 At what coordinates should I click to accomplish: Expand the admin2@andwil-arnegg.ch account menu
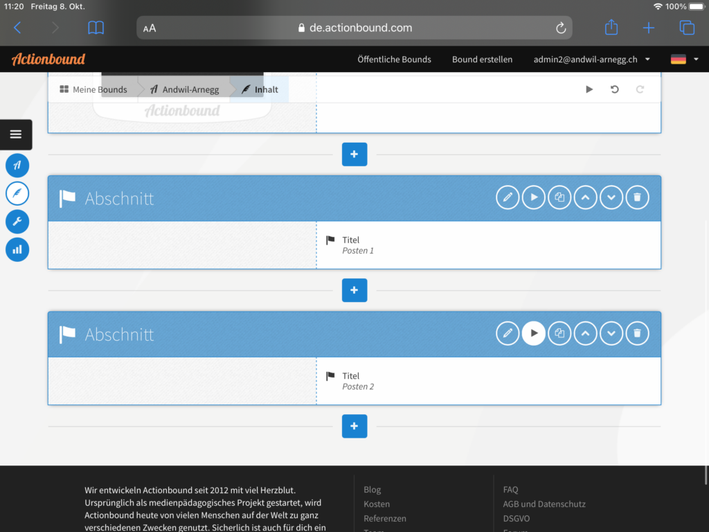(591, 60)
